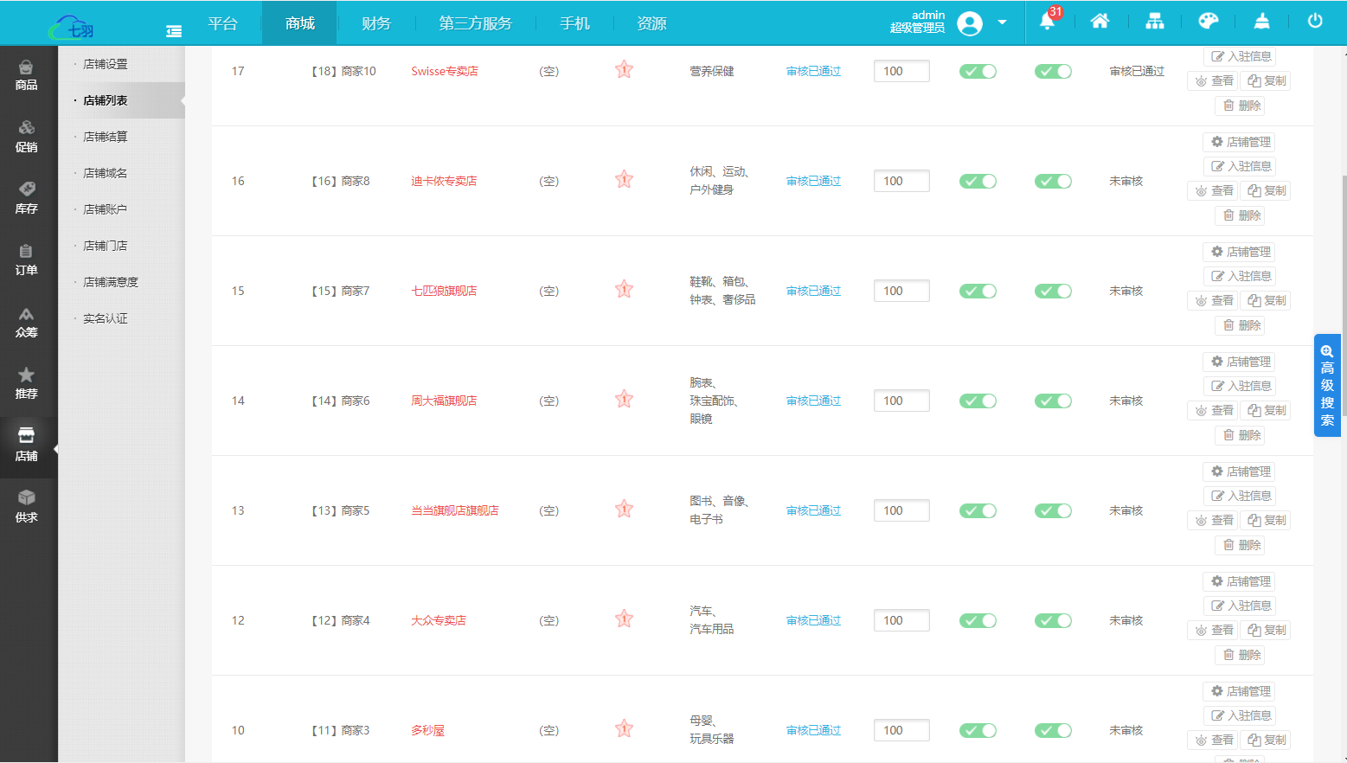Image resolution: width=1347 pixels, height=763 pixels.
Task: Collapse sidebar with the menu fold icon
Action: click(x=174, y=31)
